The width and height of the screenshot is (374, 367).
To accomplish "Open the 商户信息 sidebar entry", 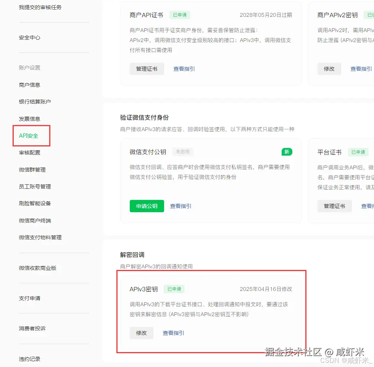I will pos(29,85).
